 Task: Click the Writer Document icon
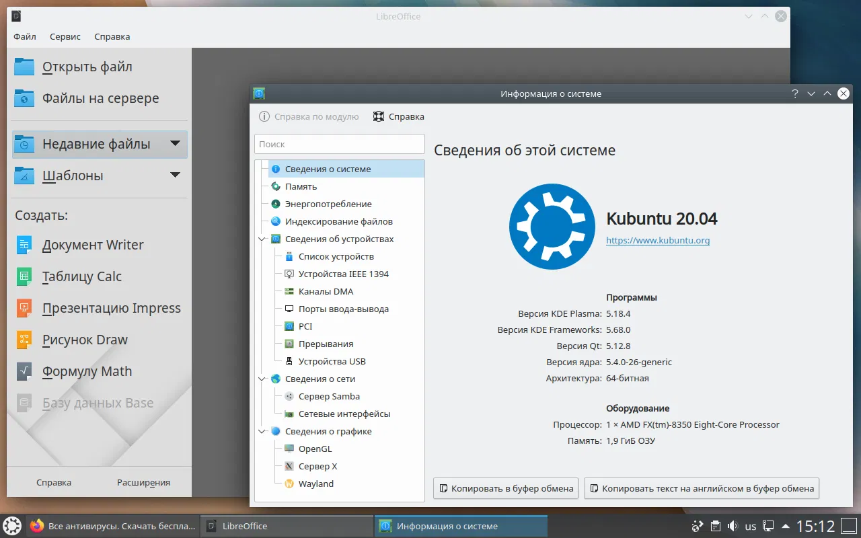click(24, 245)
